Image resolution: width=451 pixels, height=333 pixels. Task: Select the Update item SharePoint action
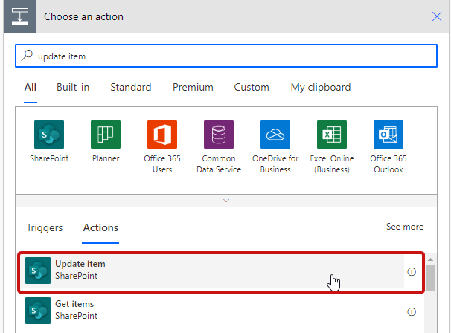[x=214, y=271]
